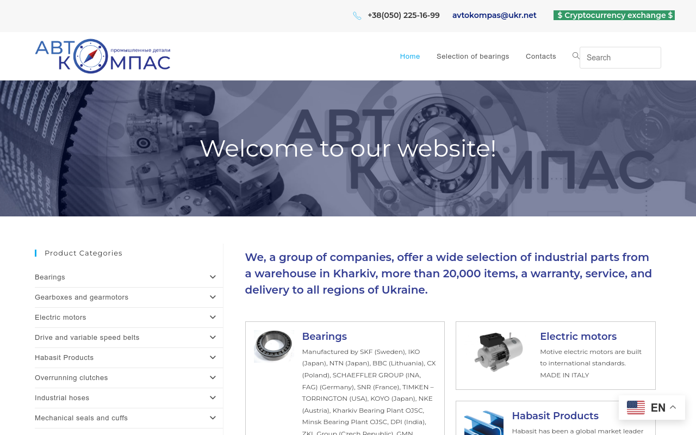This screenshot has width=696, height=435.
Task: Expand the Industrial hoses chevron
Action: tap(213, 398)
